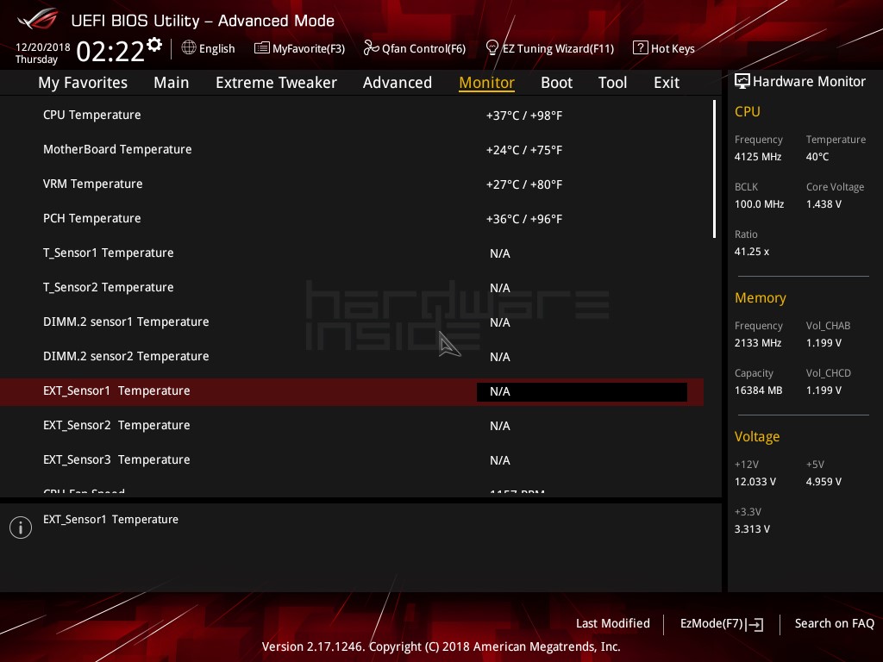Image resolution: width=883 pixels, height=662 pixels.
Task: Open the Extreme Tweaker tab
Action: (x=276, y=82)
